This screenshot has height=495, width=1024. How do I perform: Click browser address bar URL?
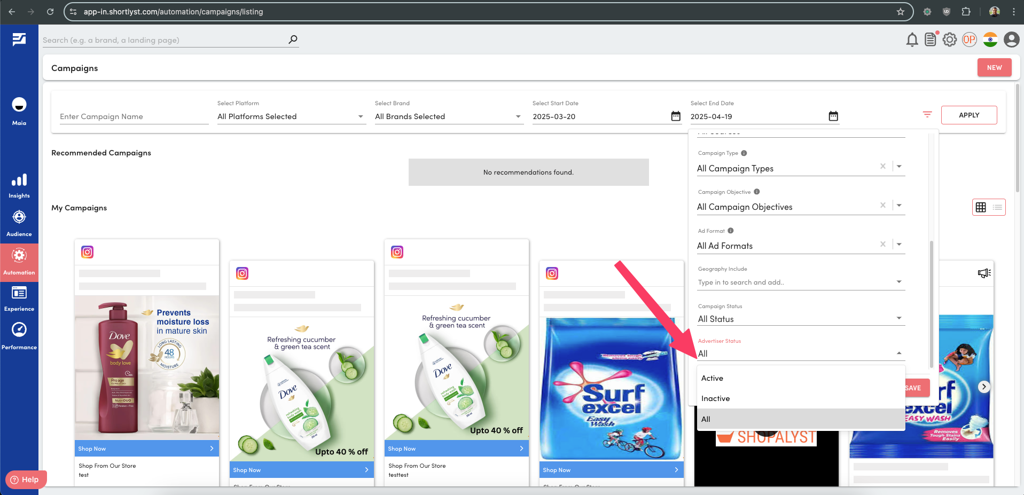point(173,12)
